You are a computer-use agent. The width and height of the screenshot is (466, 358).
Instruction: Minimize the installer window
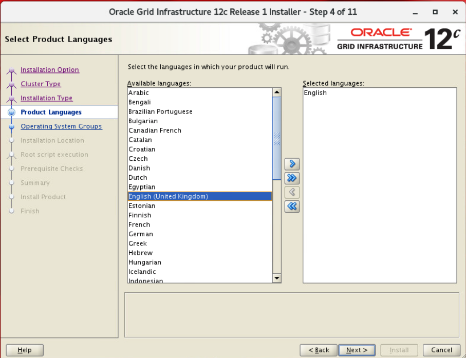tap(415, 12)
